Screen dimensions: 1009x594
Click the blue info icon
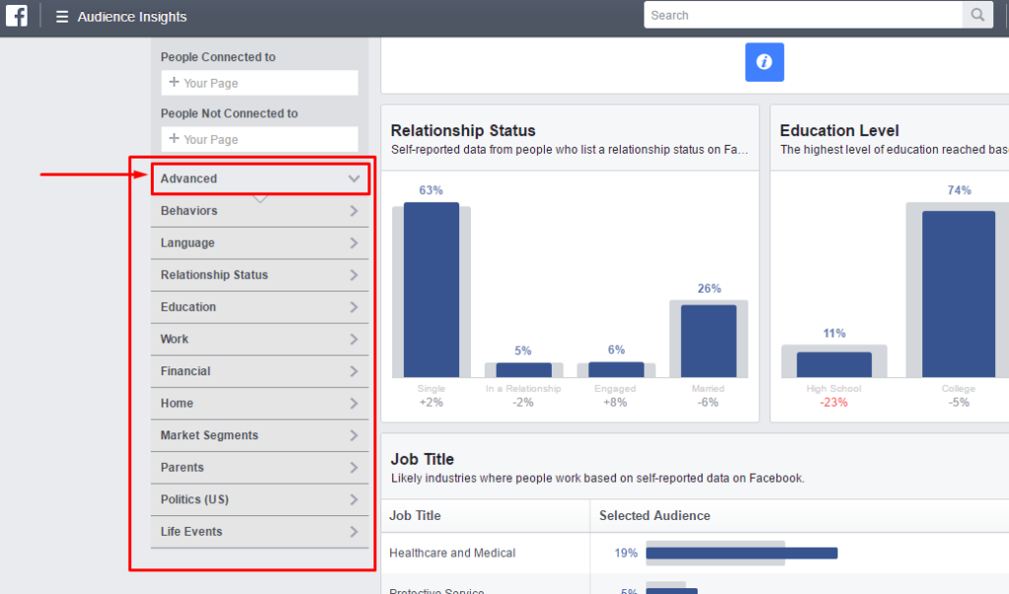click(765, 62)
